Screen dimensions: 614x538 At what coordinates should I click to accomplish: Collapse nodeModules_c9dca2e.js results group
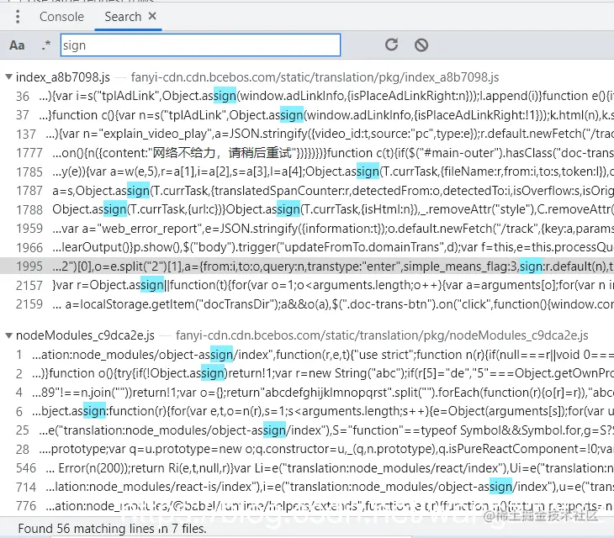click(x=8, y=335)
